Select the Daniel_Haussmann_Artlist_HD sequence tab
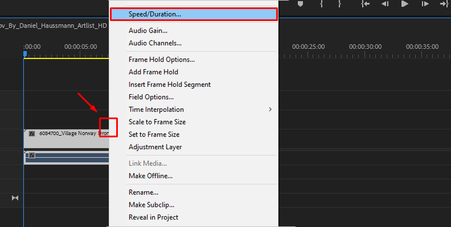The height and width of the screenshot is (227, 451). tap(53, 25)
